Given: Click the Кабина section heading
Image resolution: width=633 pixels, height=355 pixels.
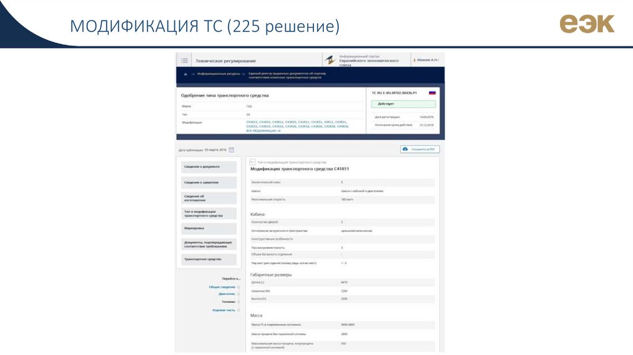Looking at the screenshot, I should pyautogui.click(x=258, y=214).
